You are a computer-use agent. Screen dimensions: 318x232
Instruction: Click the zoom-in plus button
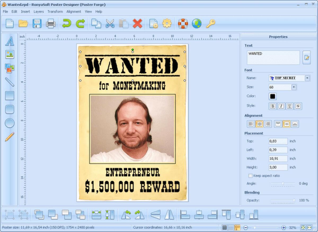(x=284, y=227)
